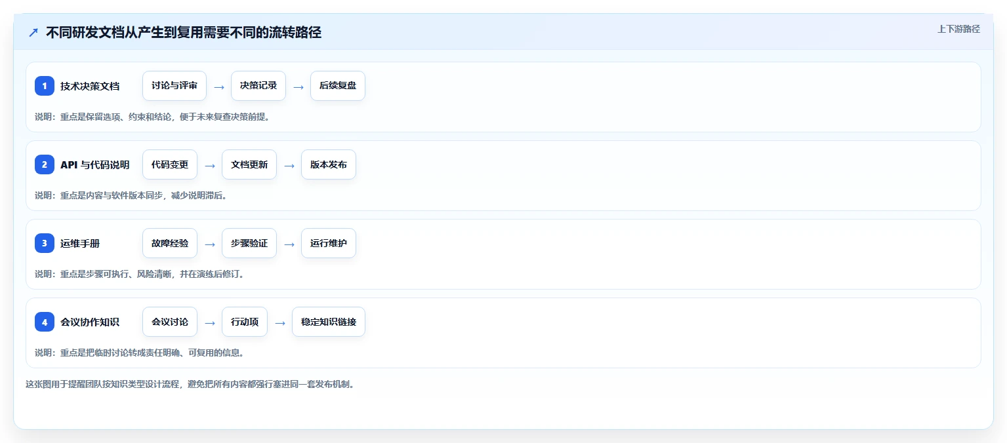
Task: Select the 故障经验 step chip
Action: pos(170,243)
